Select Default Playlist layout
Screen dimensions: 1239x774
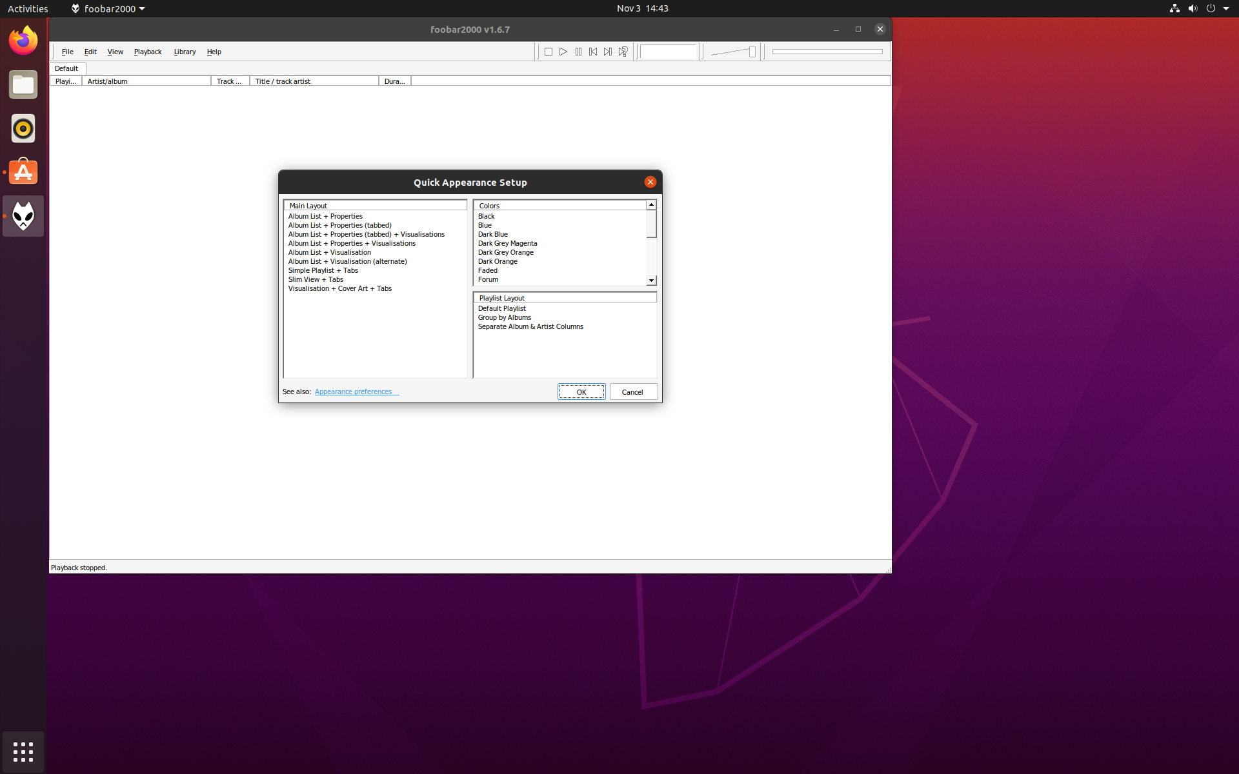point(501,308)
